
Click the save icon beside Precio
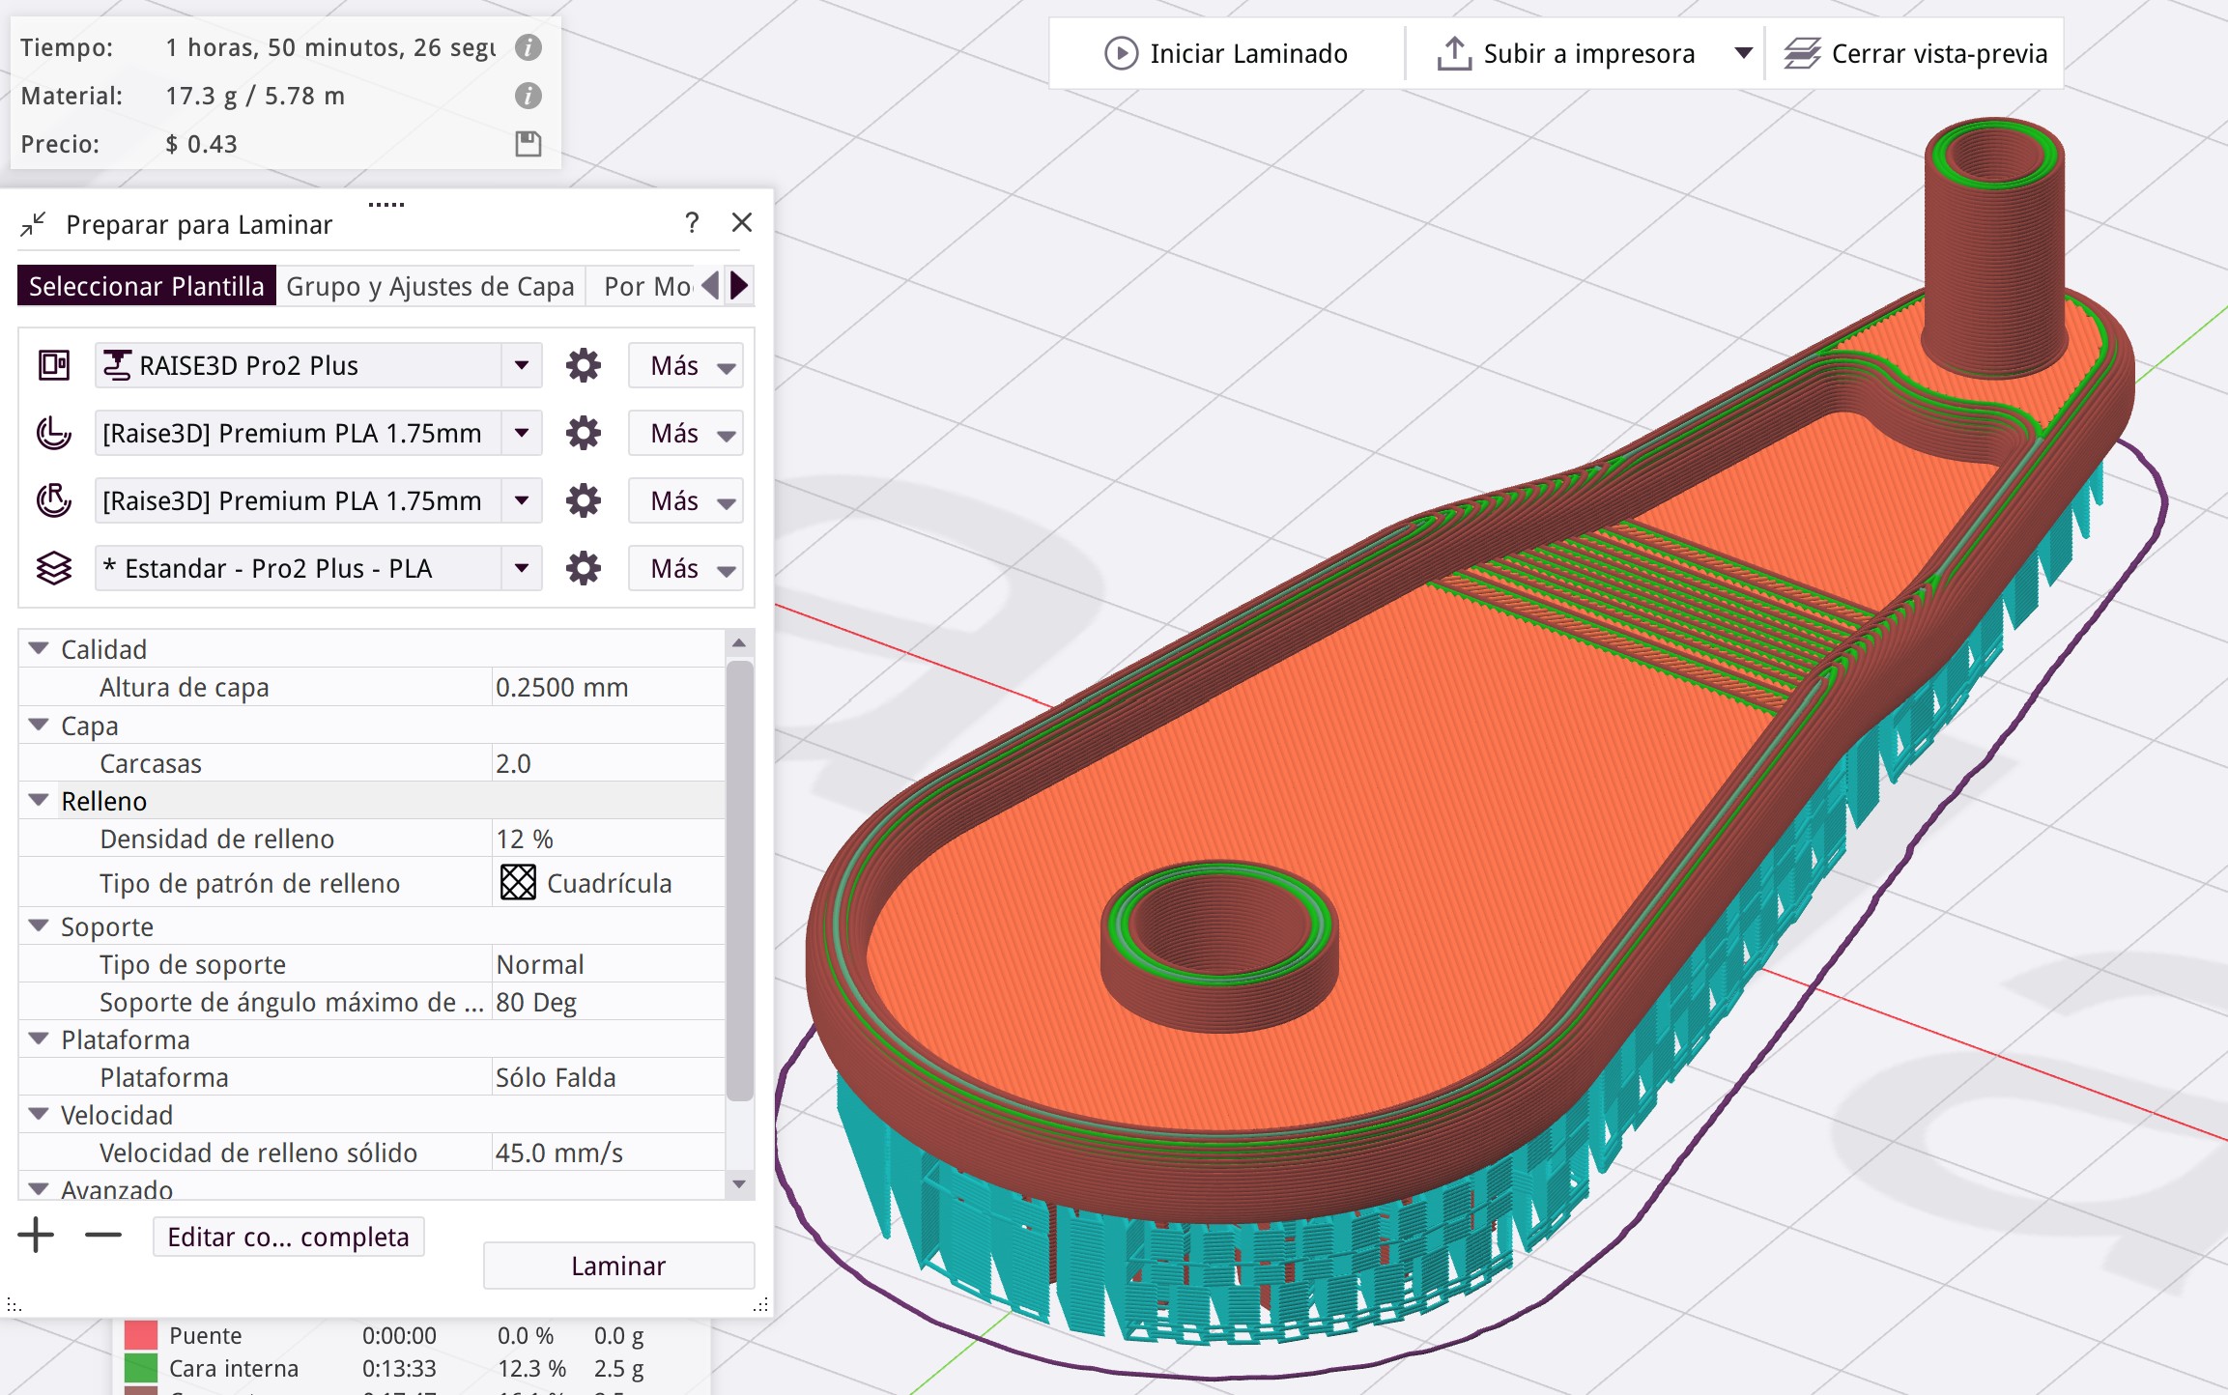[x=528, y=144]
